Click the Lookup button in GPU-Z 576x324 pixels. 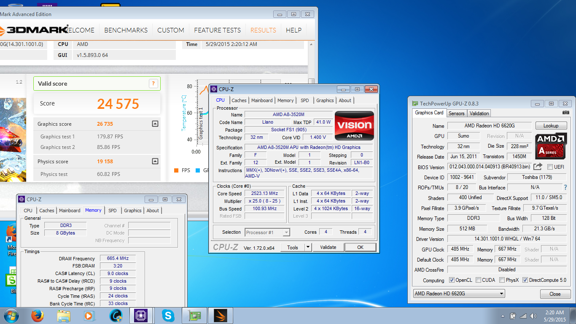(x=551, y=126)
